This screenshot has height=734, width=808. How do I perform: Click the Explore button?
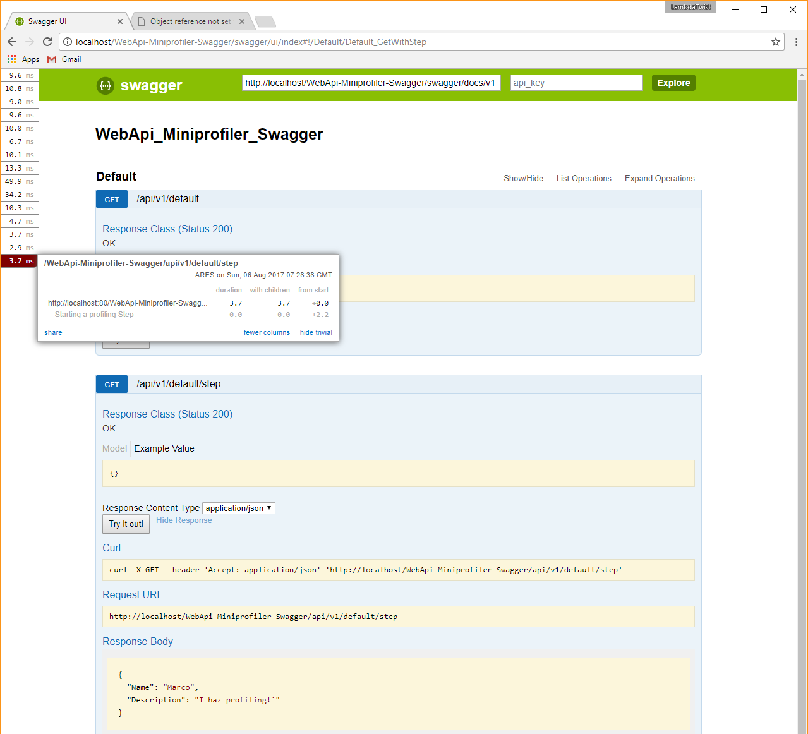pos(673,82)
